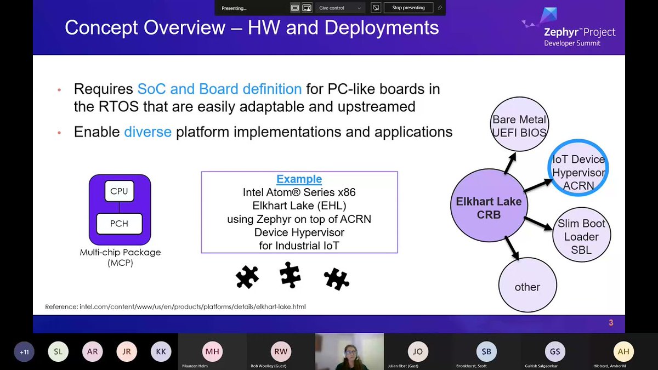
Task: Open Hibberd, Amber M participant tile
Action: click(x=623, y=351)
